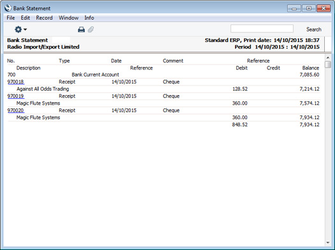
Task: Click the scrollbar up arrow
Action: point(328,57)
